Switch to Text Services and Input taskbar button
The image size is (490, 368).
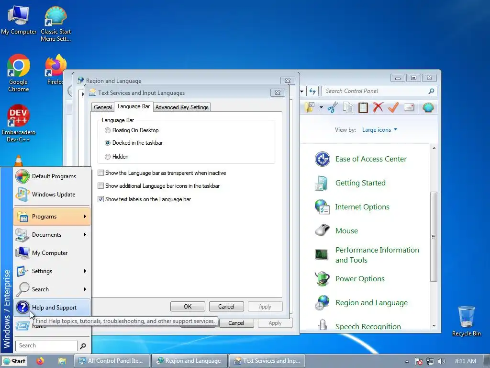tap(267, 361)
